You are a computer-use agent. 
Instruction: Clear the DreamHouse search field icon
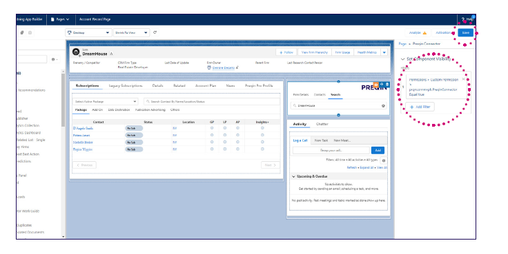coord(383,106)
